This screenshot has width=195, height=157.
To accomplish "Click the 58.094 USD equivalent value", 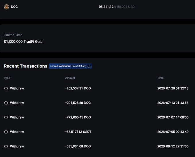I will [x=126, y=7].
